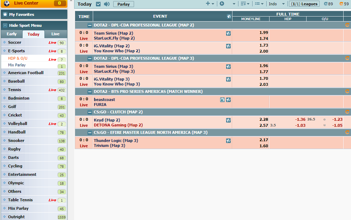Screen dimensions: 351x220
Task: Click the favorites star in EVENT header
Action: click(229, 16)
